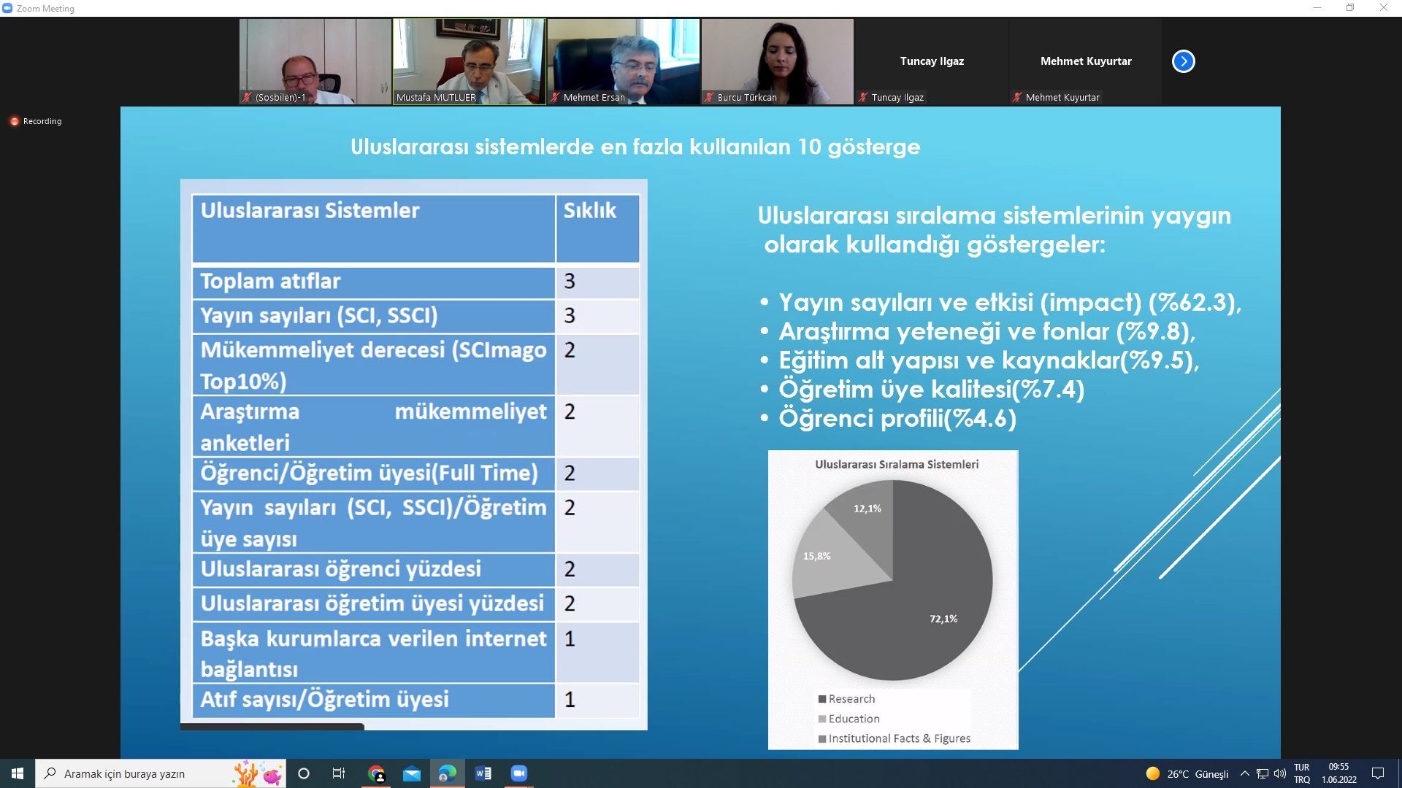Open the Windows Start menu
The height and width of the screenshot is (788, 1402).
point(18,773)
